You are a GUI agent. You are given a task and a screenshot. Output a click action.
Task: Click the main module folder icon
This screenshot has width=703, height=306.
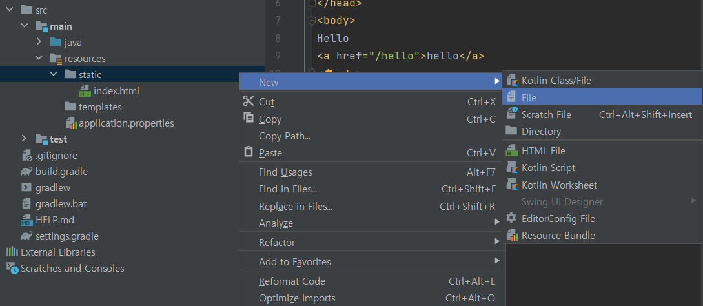pyautogui.click(x=41, y=26)
